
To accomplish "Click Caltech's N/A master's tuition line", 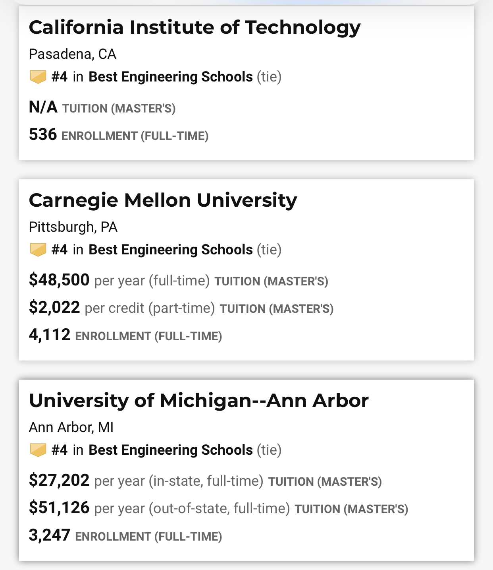I will [x=102, y=108].
